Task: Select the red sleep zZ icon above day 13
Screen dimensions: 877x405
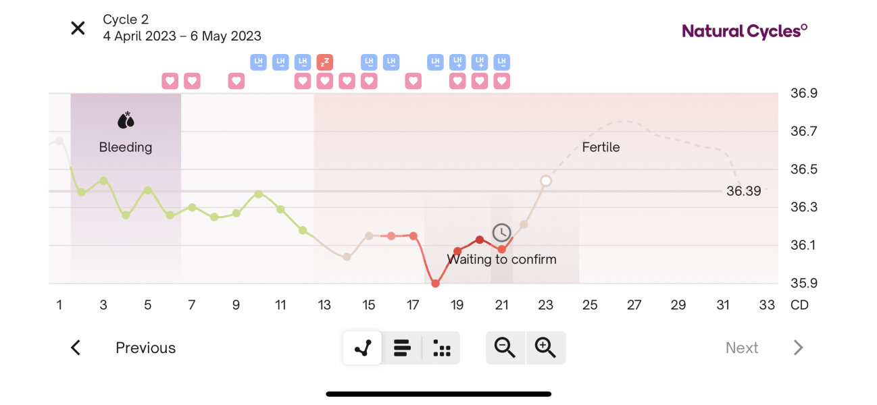Action: click(x=325, y=61)
